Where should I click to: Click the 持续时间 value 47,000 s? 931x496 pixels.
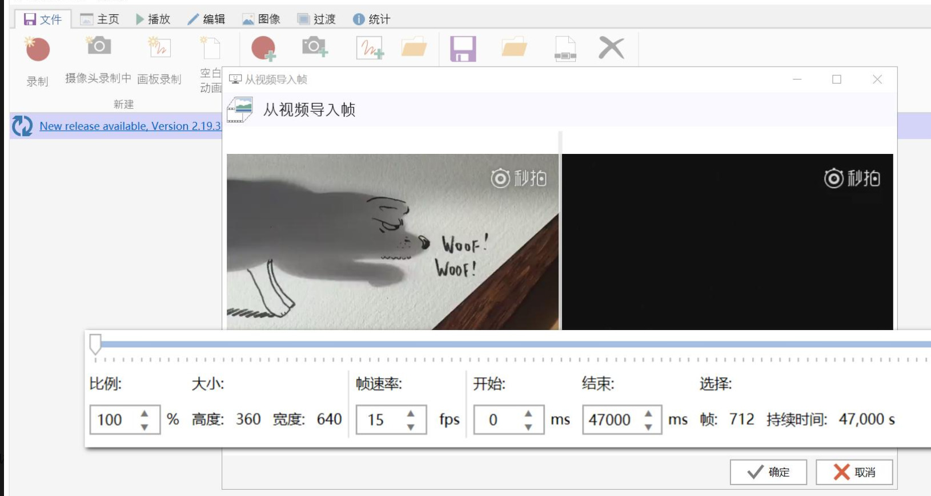866,420
